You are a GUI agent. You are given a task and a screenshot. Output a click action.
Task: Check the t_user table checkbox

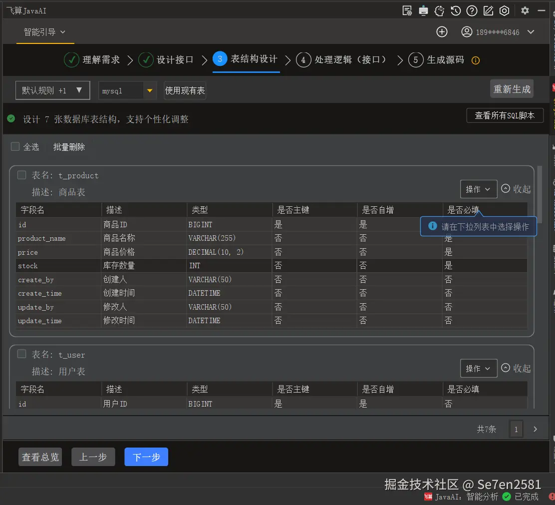(22, 354)
